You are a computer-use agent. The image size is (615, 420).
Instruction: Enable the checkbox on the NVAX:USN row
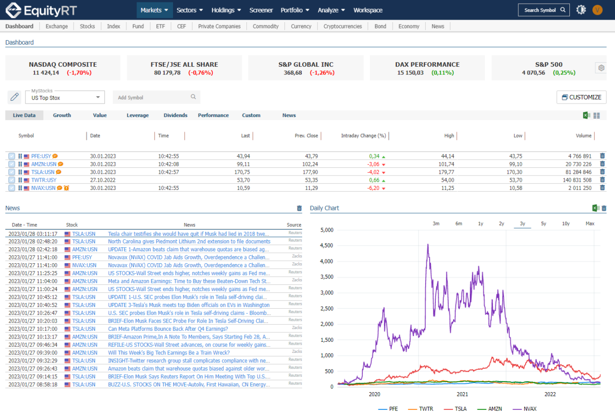pyautogui.click(x=11, y=188)
